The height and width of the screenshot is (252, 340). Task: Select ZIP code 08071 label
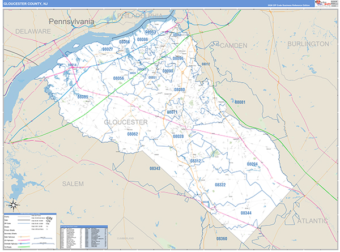point(172,112)
